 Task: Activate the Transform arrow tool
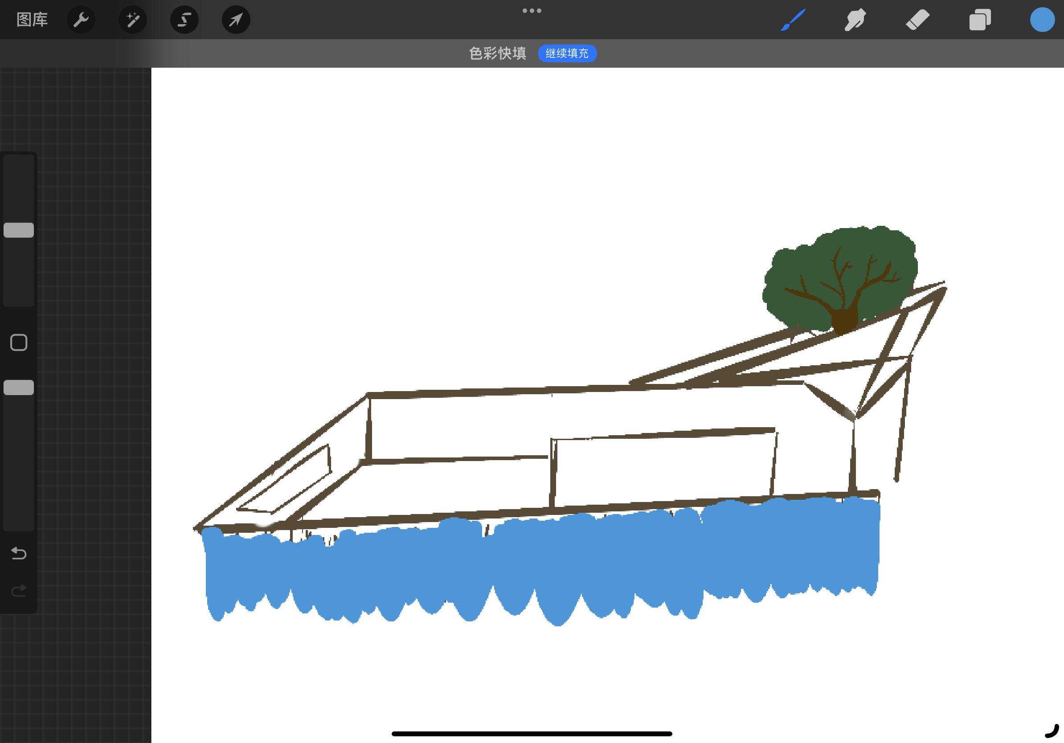[x=236, y=20]
